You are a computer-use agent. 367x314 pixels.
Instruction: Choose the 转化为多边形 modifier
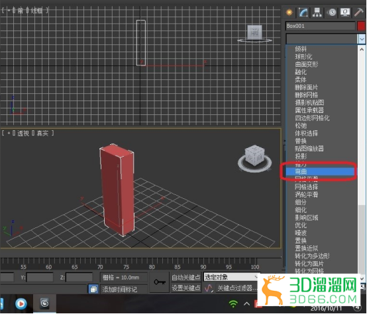point(312,256)
